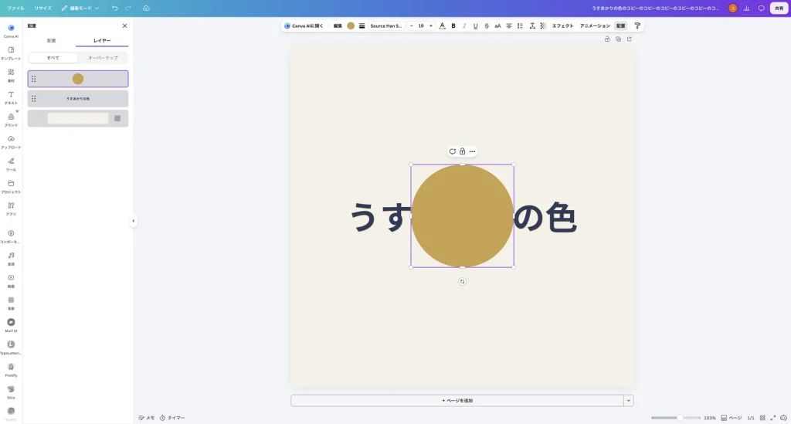Open the Murf AI app in sidebar
The image size is (791, 424).
pos(11,324)
